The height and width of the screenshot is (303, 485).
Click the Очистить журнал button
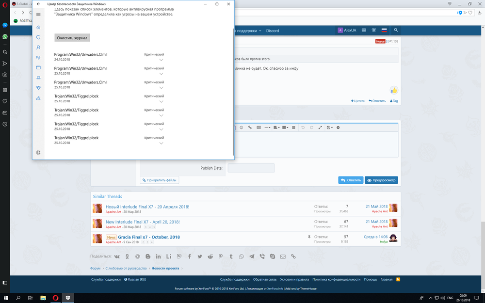(x=72, y=37)
